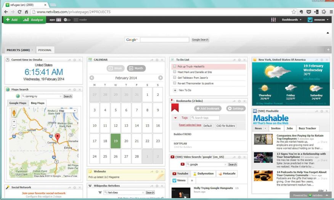
Task: Check Get Tablesaw from Jason's
Action: point(175,77)
